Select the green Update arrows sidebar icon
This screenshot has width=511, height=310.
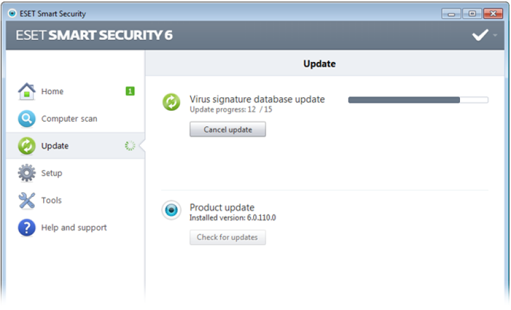tap(27, 145)
